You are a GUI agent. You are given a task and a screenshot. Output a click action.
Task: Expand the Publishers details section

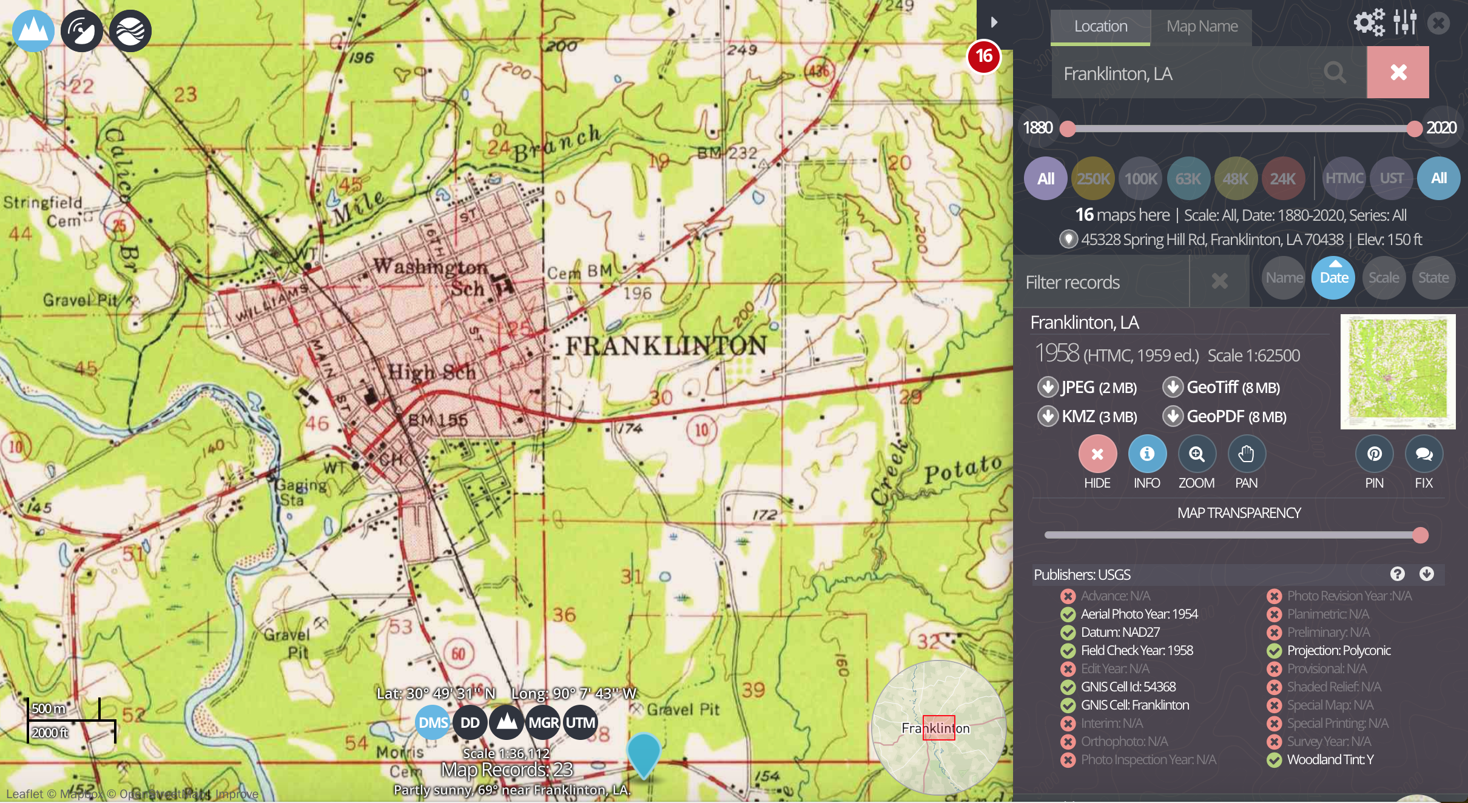point(1426,574)
